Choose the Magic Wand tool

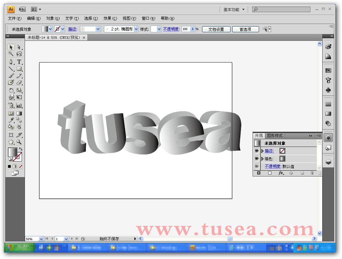click(11, 54)
